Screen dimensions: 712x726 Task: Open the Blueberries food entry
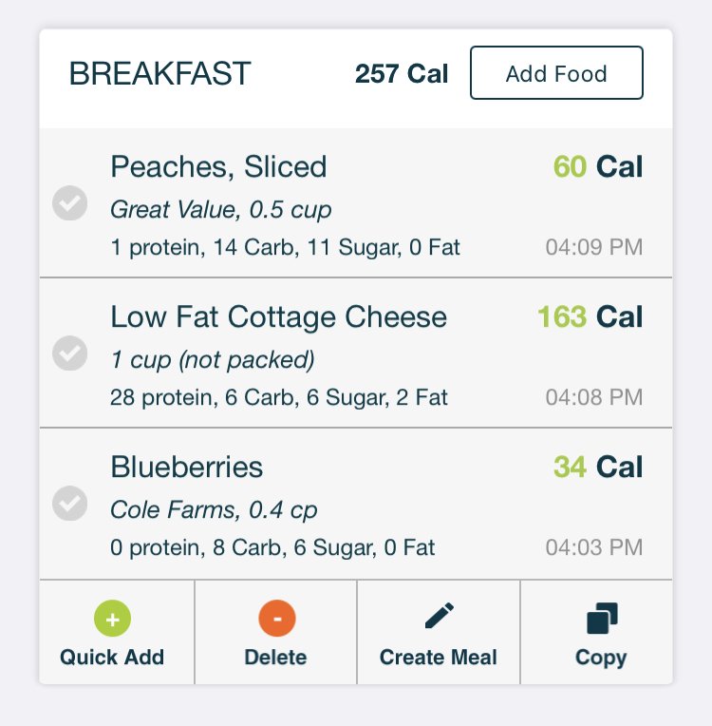[356, 504]
